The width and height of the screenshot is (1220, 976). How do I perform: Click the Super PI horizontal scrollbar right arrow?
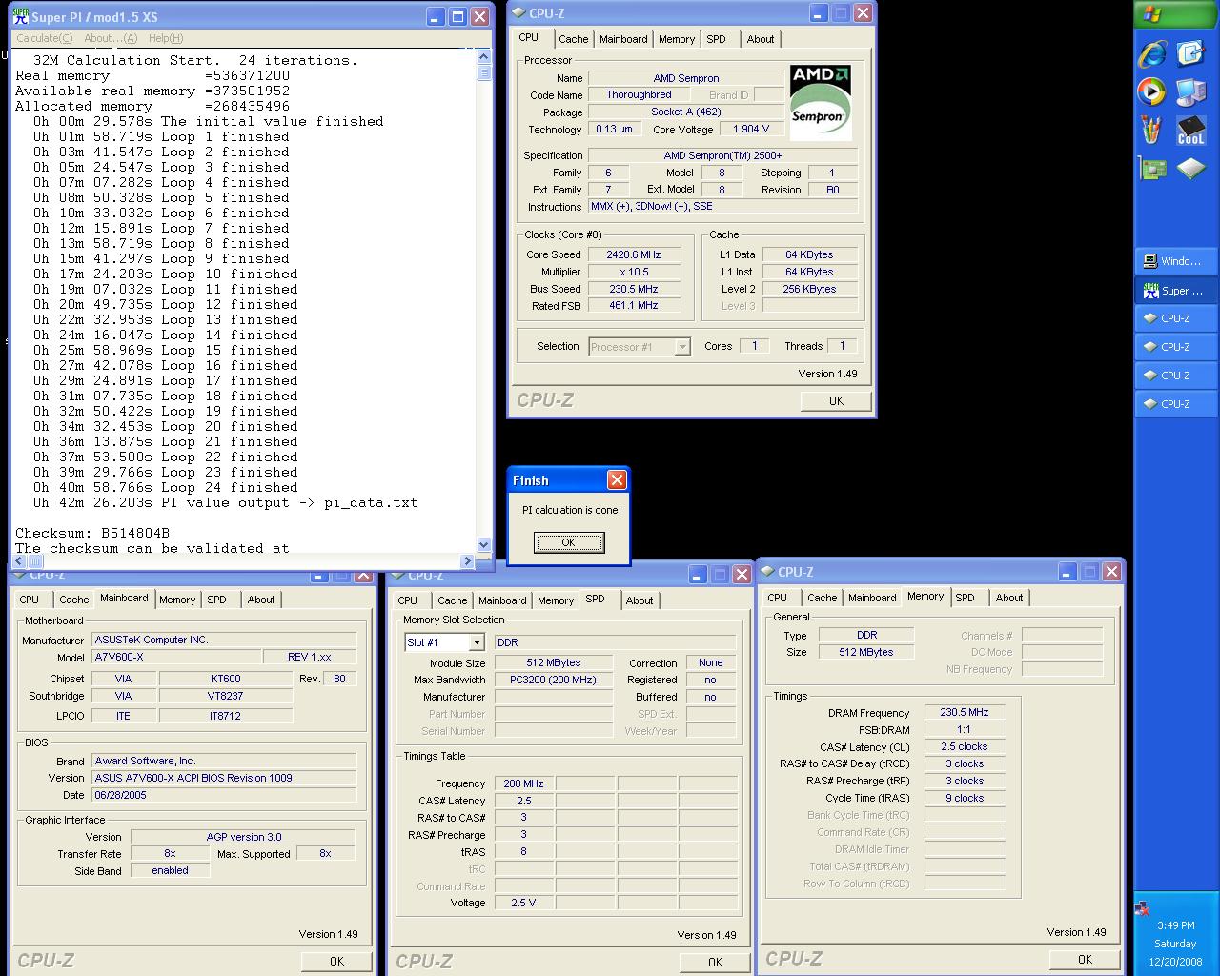467,561
